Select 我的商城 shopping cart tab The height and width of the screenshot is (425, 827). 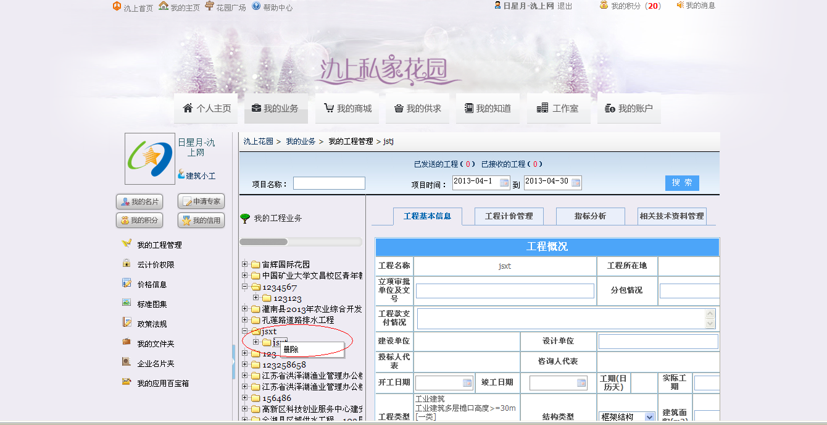tap(347, 108)
